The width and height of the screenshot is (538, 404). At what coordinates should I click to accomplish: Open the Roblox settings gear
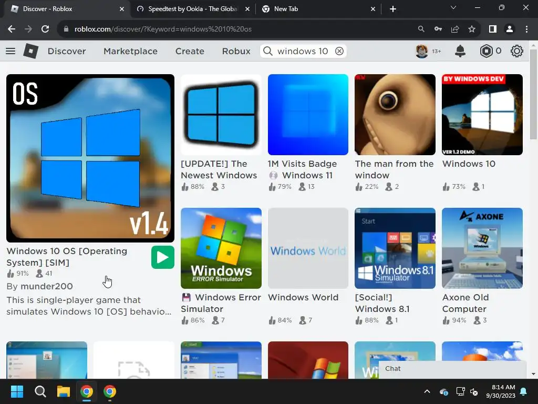coord(517,51)
